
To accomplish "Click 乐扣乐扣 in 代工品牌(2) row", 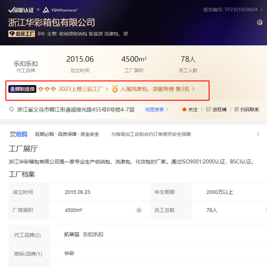I will point(93,235).
